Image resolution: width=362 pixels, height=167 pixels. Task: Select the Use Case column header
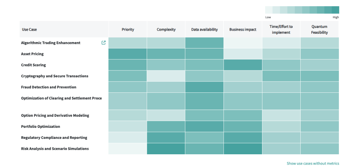[x=30, y=30]
